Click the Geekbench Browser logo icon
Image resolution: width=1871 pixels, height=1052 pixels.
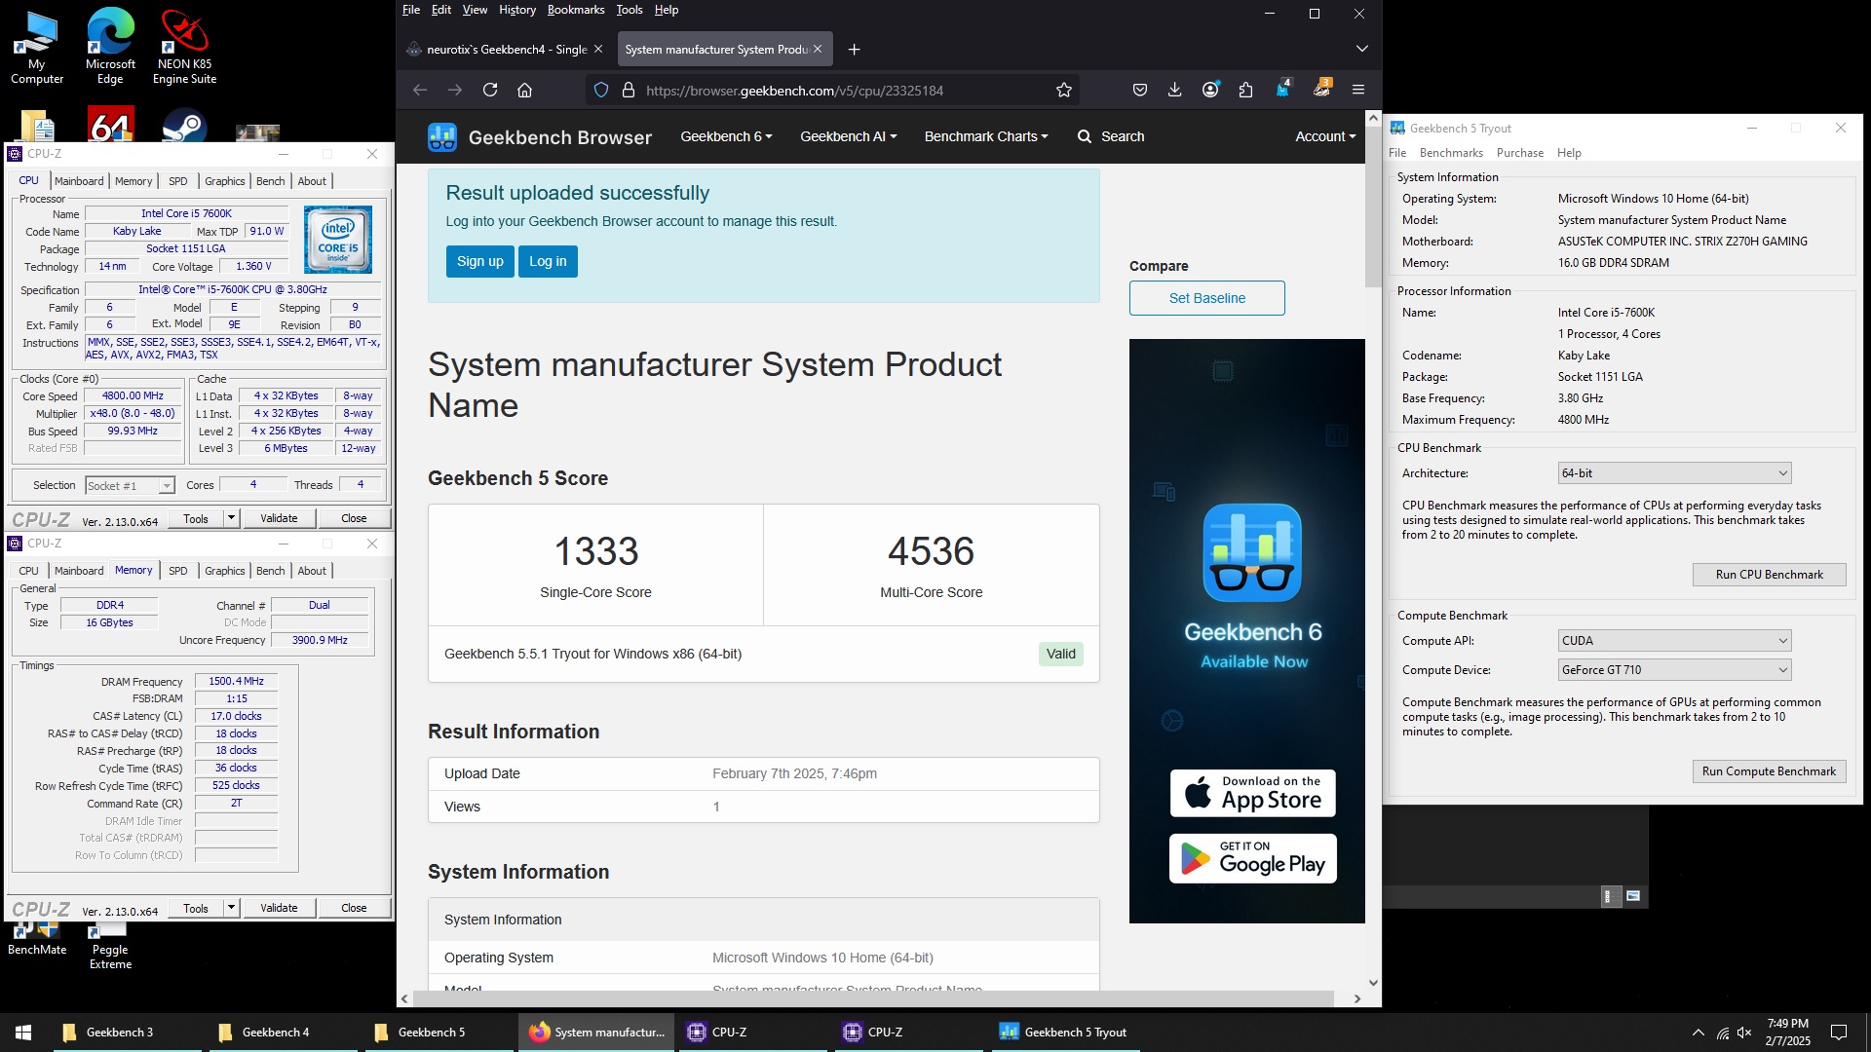(x=442, y=137)
